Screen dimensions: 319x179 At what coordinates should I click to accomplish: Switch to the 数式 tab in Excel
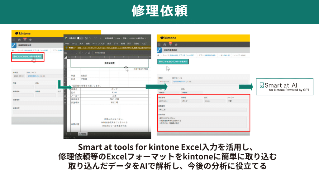tap(109, 44)
